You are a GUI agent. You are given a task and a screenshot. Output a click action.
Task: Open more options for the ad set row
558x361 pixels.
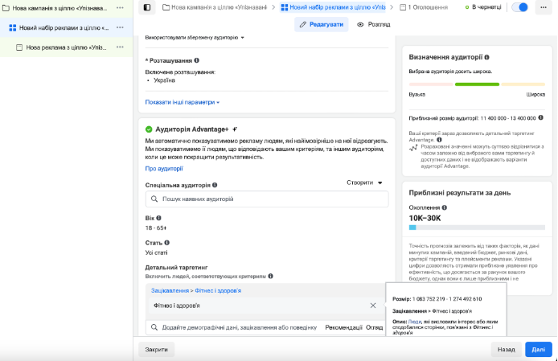click(120, 27)
